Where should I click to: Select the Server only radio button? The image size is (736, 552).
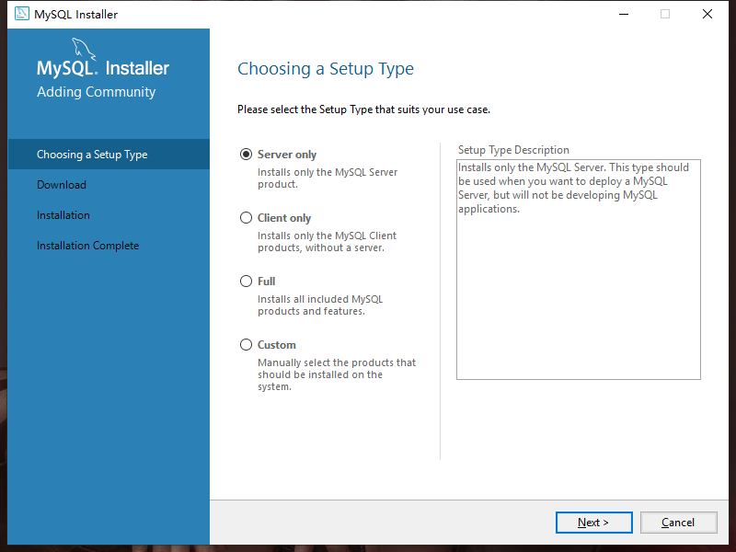(246, 154)
